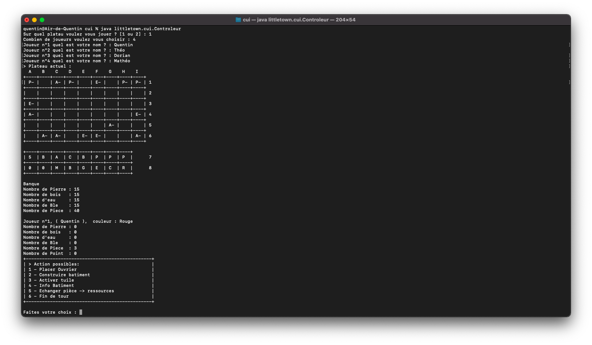Click the folder proxy icon in the title bar
The height and width of the screenshot is (345, 592).
(x=238, y=20)
